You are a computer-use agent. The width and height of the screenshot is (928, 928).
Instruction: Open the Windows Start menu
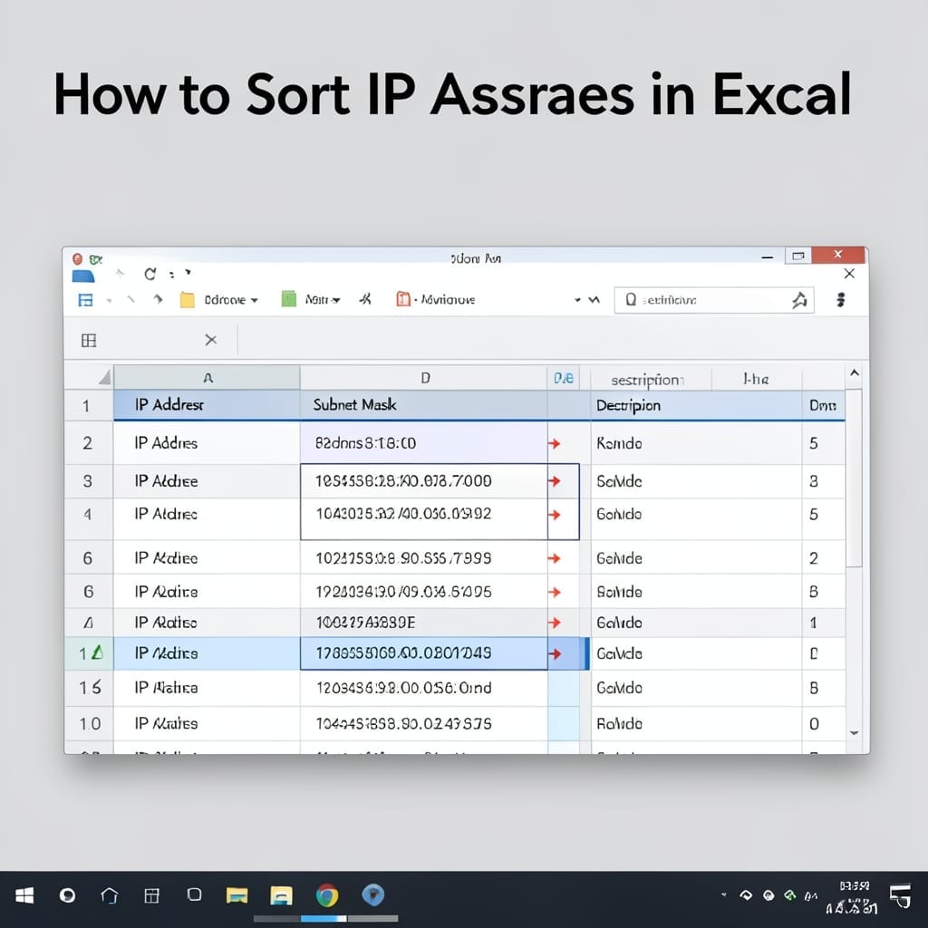24,895
